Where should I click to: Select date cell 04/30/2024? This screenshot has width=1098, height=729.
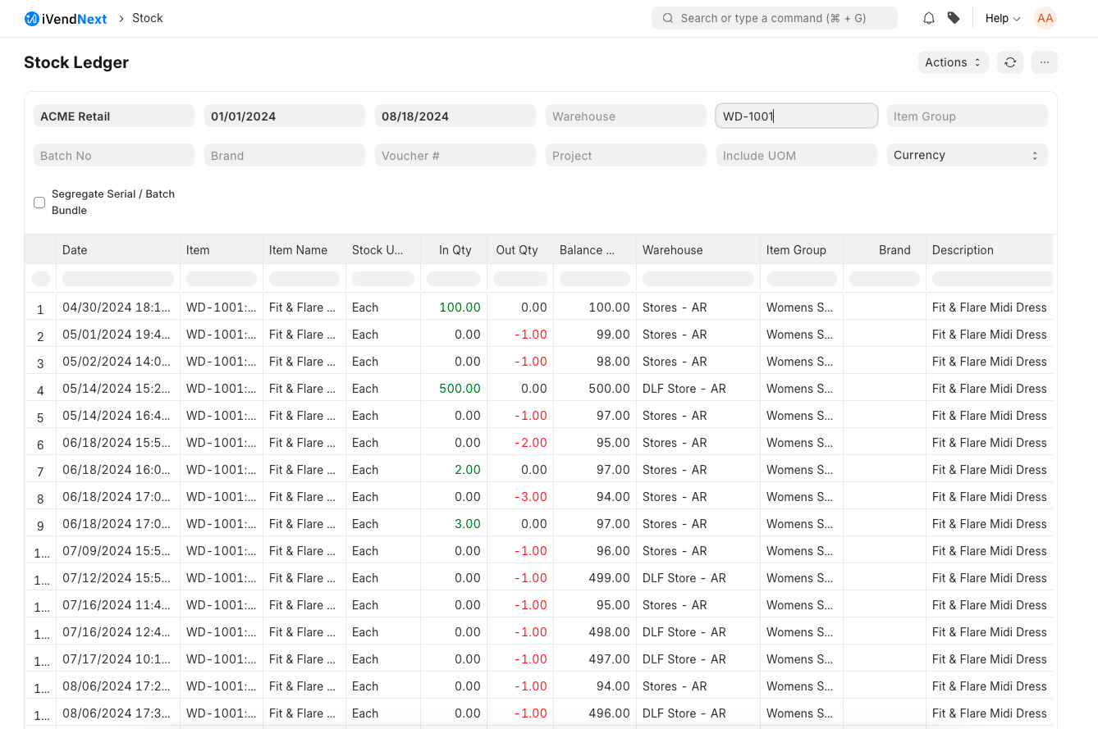(x=117, y=308)
